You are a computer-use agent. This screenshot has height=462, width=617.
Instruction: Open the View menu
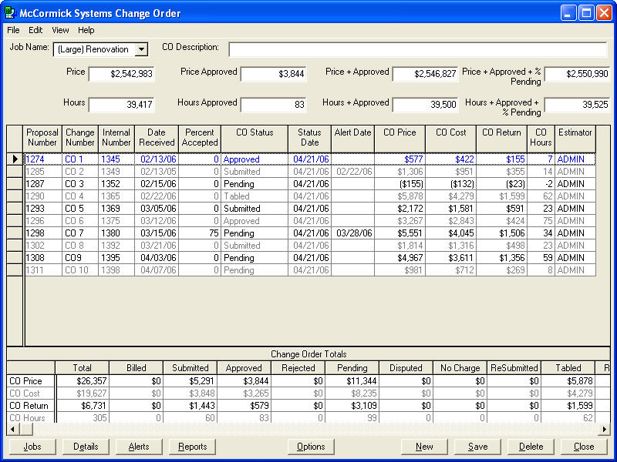[x=60, y=30]
